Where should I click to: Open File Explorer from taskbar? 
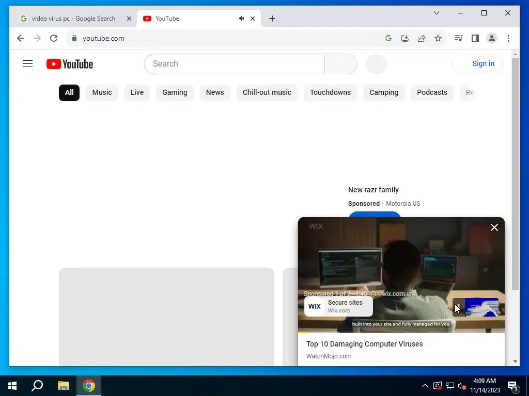click(63, 386)
